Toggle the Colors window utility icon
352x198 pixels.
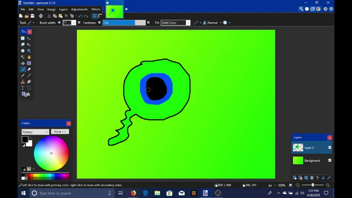[318, 9]
